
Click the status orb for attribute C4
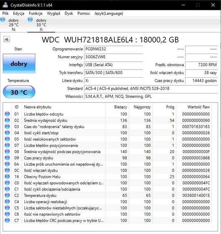point(7,202)
